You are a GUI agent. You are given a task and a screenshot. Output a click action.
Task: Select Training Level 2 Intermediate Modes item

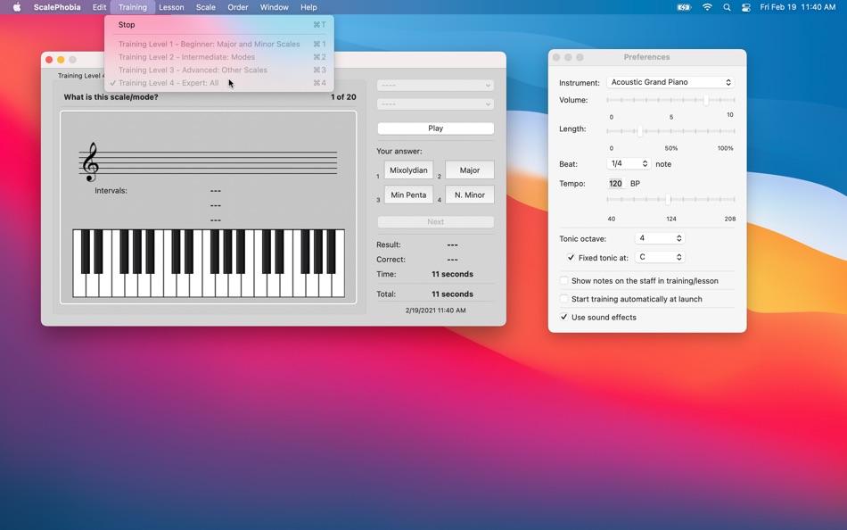(x=218, y=57)
